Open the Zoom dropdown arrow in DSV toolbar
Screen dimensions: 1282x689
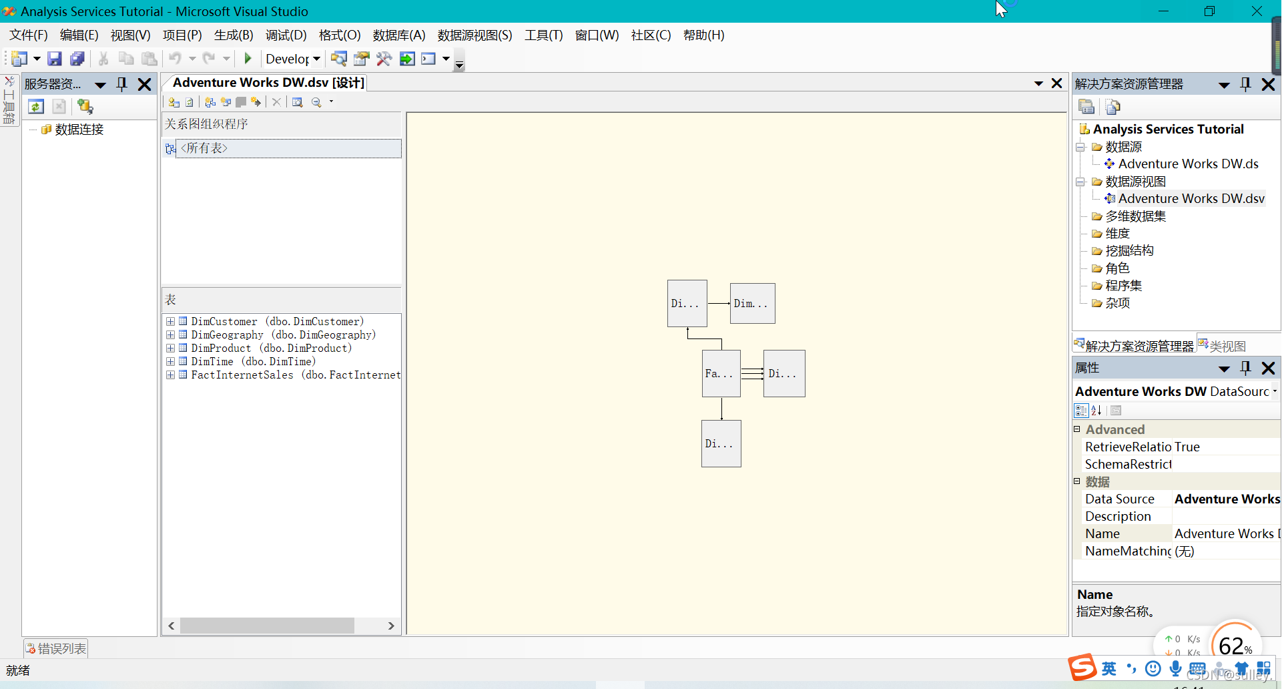331,102
